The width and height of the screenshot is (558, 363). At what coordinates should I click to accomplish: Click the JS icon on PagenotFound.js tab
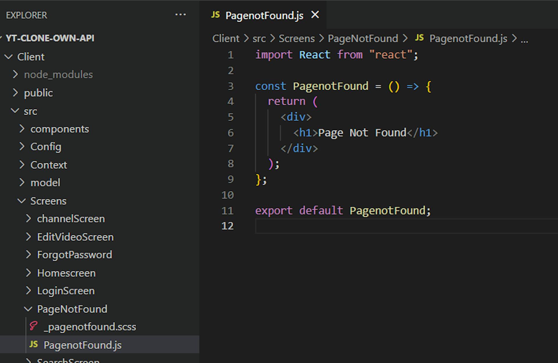(x=215, y=15)
